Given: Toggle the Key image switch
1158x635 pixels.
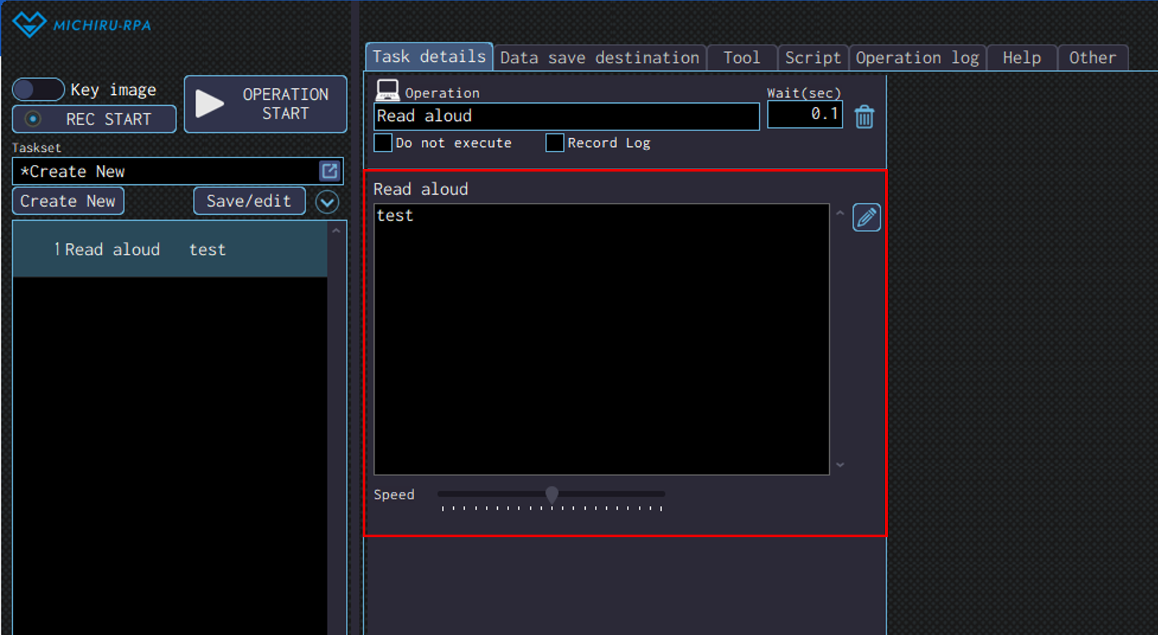Looking at the screenshot, I should click(x=38, y=89).
